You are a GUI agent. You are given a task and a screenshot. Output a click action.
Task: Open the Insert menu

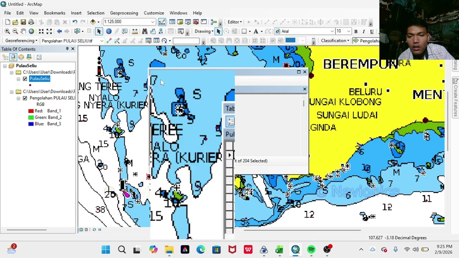click(76, 13)
